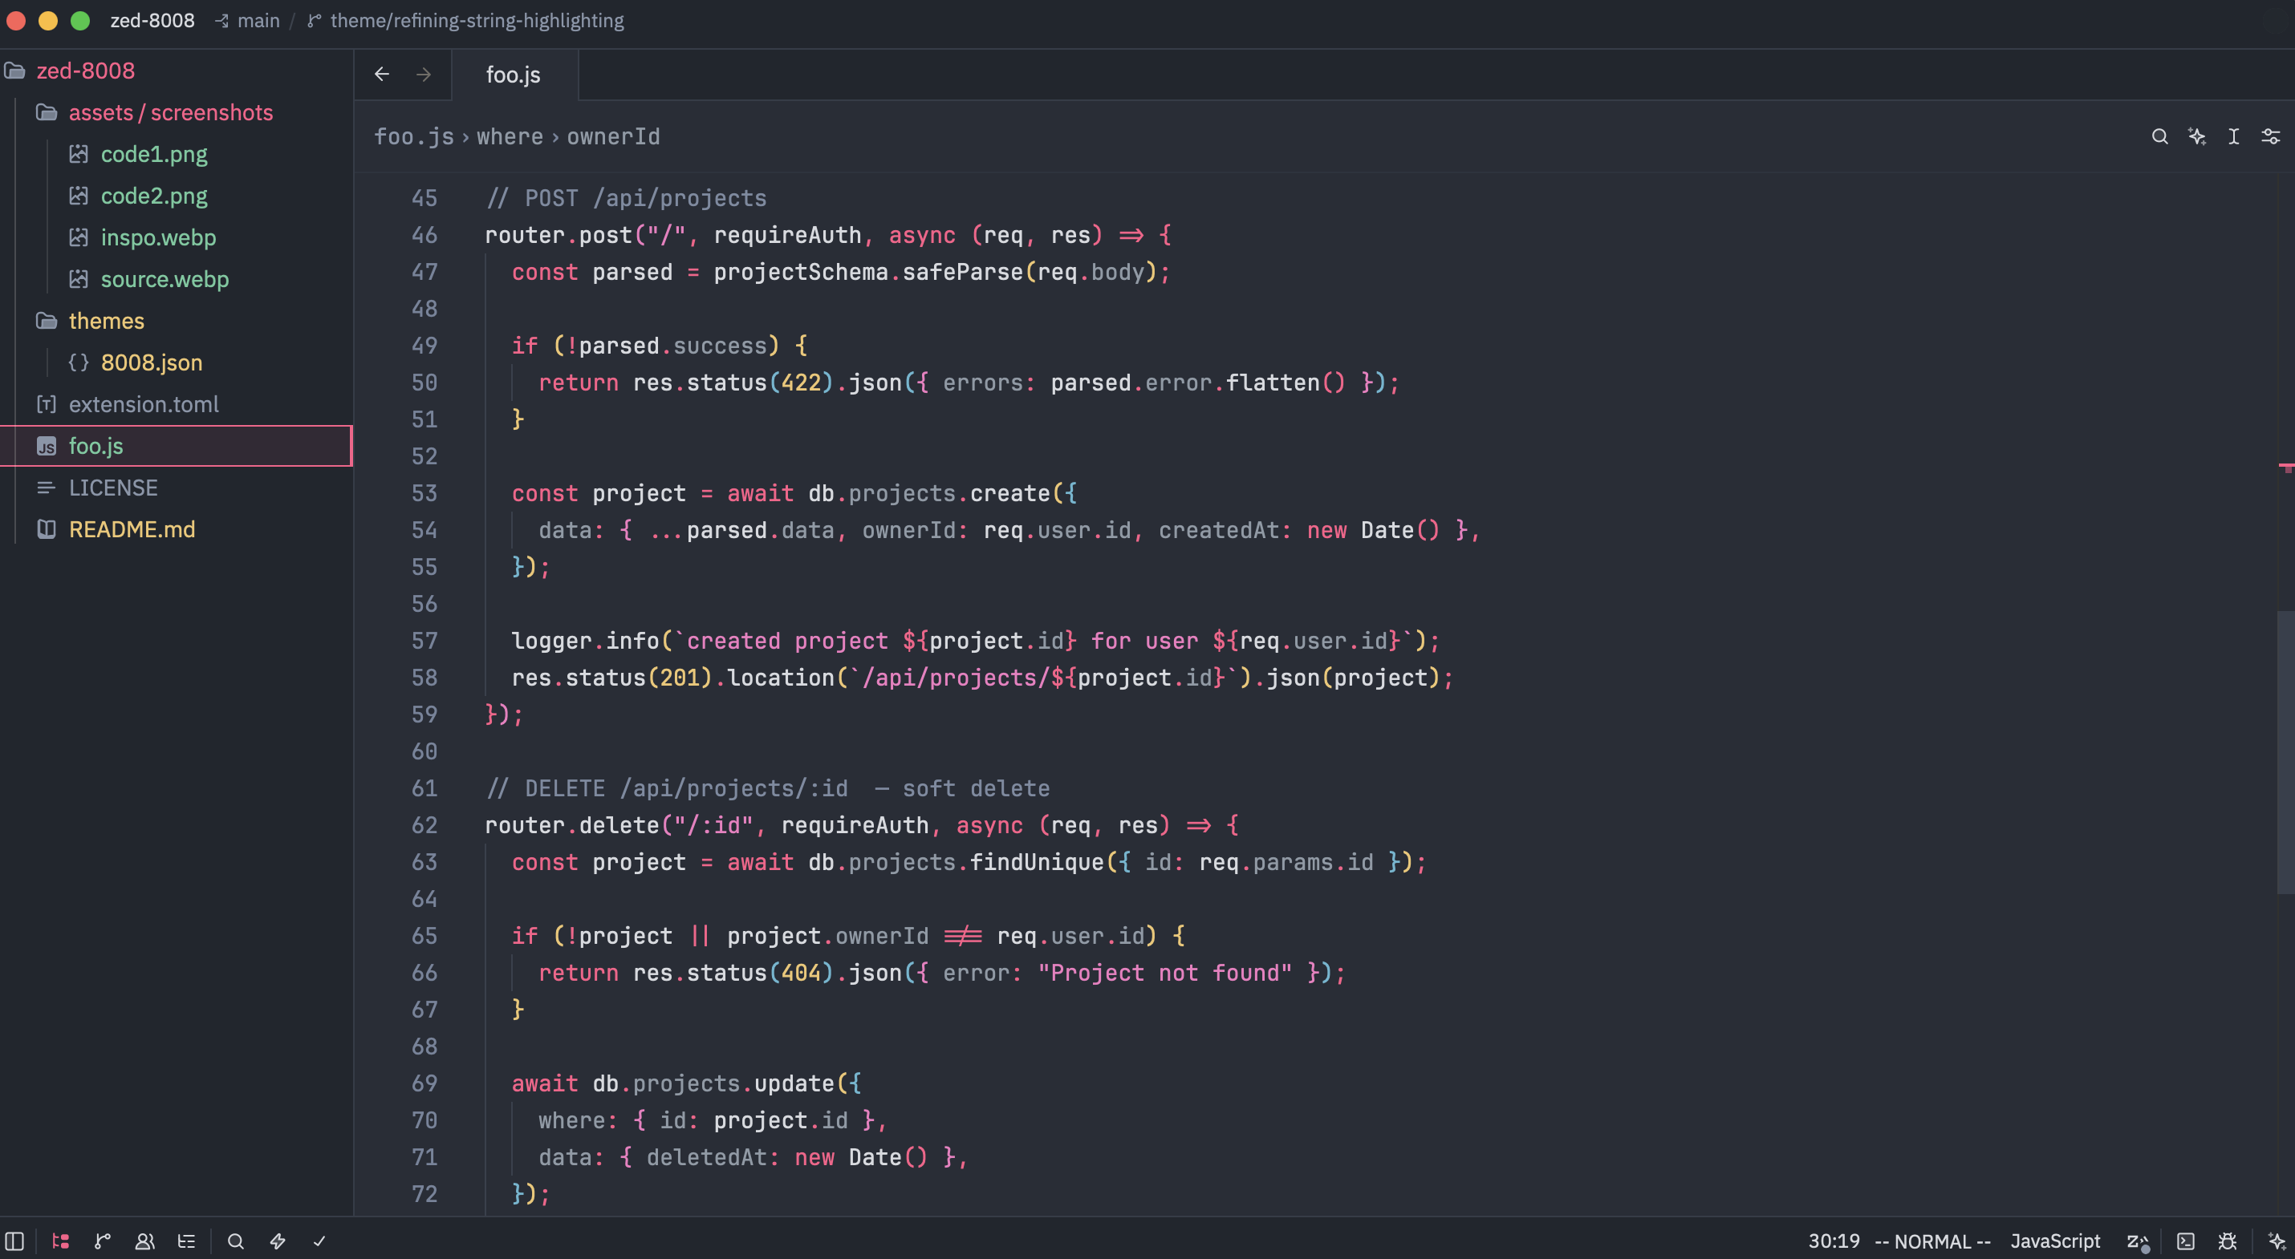
Task: Open the JavaScript language selector
Action: click(2054, 1241)
